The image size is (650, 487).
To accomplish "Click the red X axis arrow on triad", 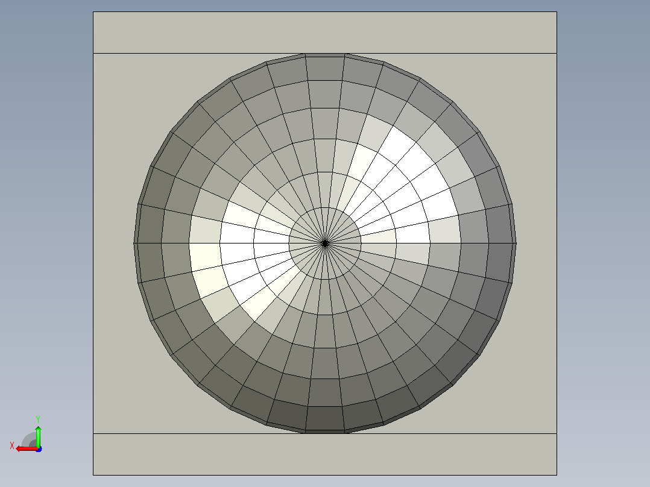I will pyautogui.click(x=26, y=448).
